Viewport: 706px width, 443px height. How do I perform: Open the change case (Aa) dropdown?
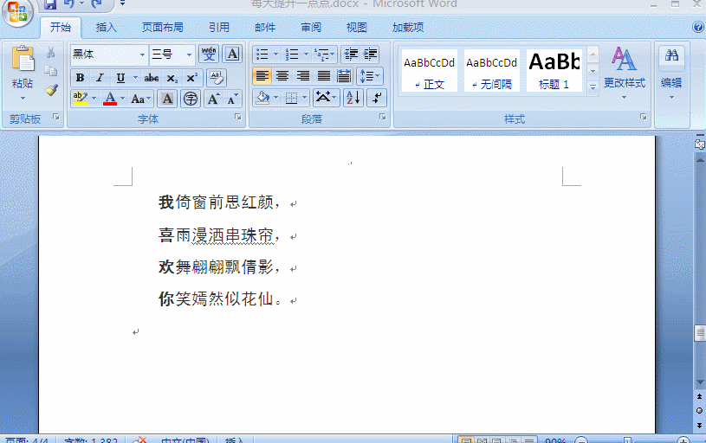(x=141, y=99)
